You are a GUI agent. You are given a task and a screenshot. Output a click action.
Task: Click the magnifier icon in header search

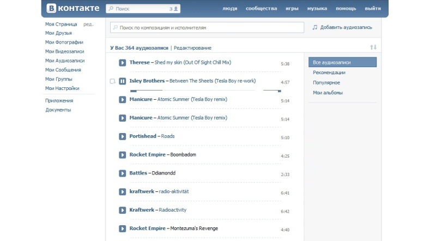(111, 9)
